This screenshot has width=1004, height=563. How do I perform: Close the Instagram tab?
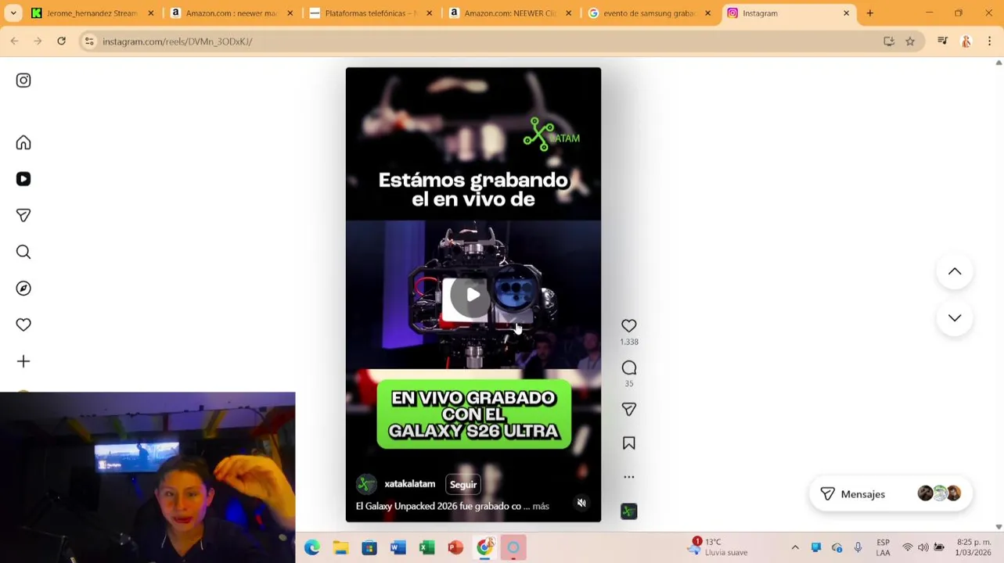pyautogui.click(x=846, y=13)
